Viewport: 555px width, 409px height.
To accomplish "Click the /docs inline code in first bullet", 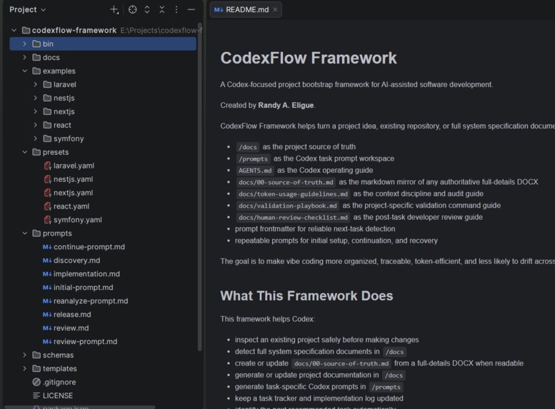I will tap(247, 147).
